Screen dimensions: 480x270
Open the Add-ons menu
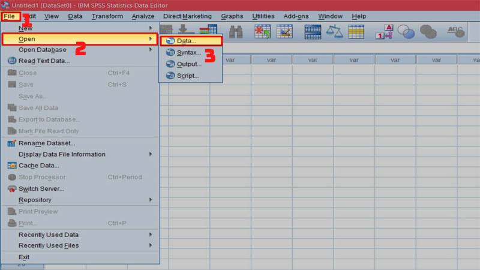pyautogui.click(x=296, y=16)
